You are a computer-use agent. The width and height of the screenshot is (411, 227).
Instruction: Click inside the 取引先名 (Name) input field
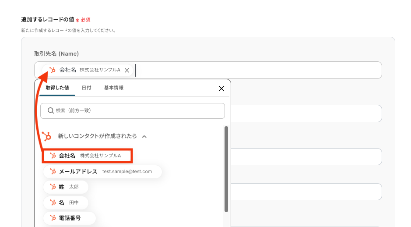[208, 70]
